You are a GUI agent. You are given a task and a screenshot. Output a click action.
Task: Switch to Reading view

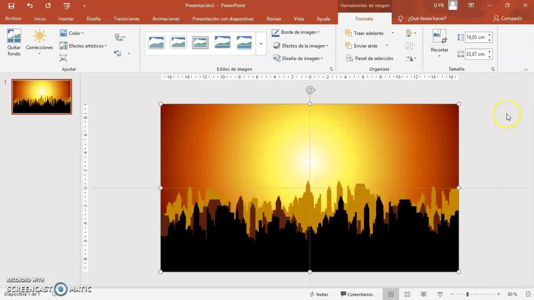(x=423, y=294)
